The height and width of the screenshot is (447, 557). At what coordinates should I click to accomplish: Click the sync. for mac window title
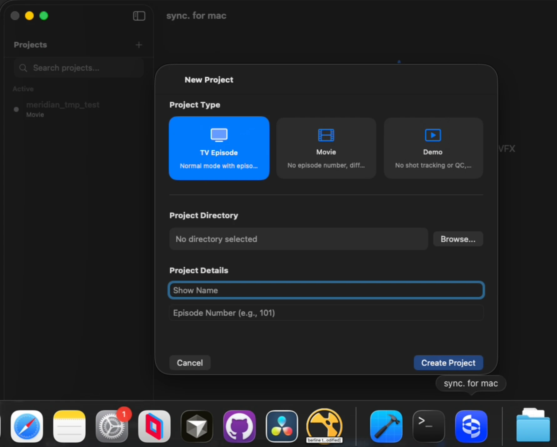click(196, 16)
